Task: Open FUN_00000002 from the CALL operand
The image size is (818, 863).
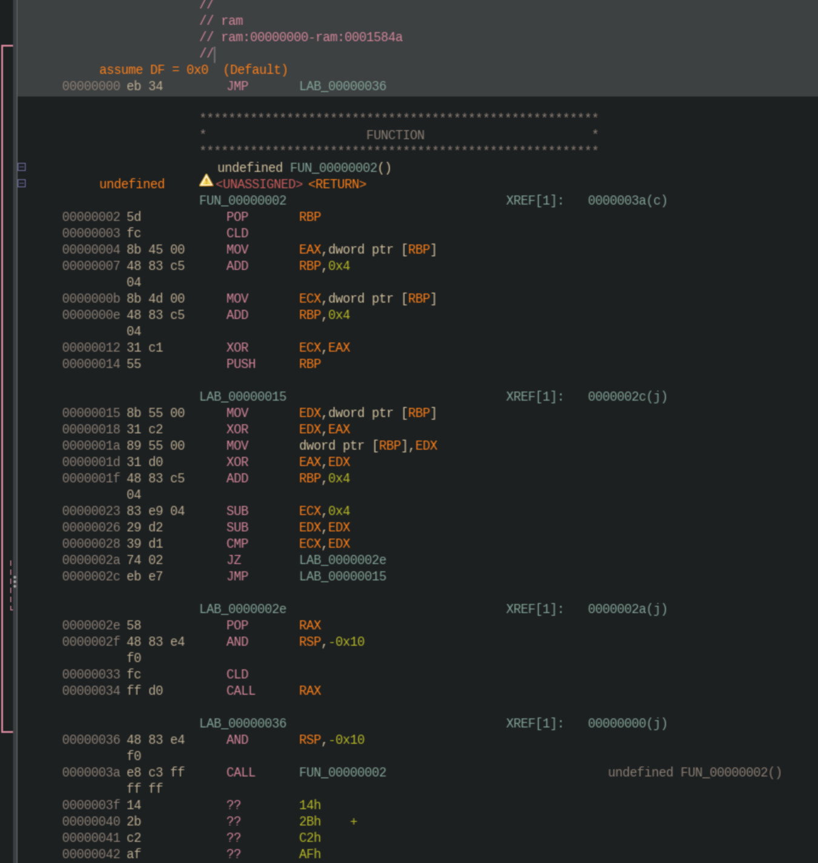Action: coord(342,772)
